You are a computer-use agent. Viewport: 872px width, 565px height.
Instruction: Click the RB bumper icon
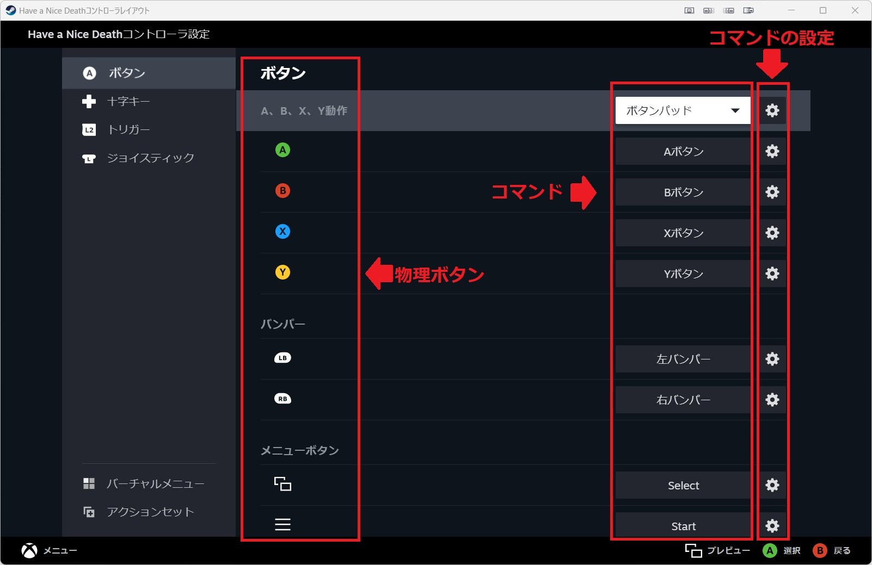pos(283,399)
